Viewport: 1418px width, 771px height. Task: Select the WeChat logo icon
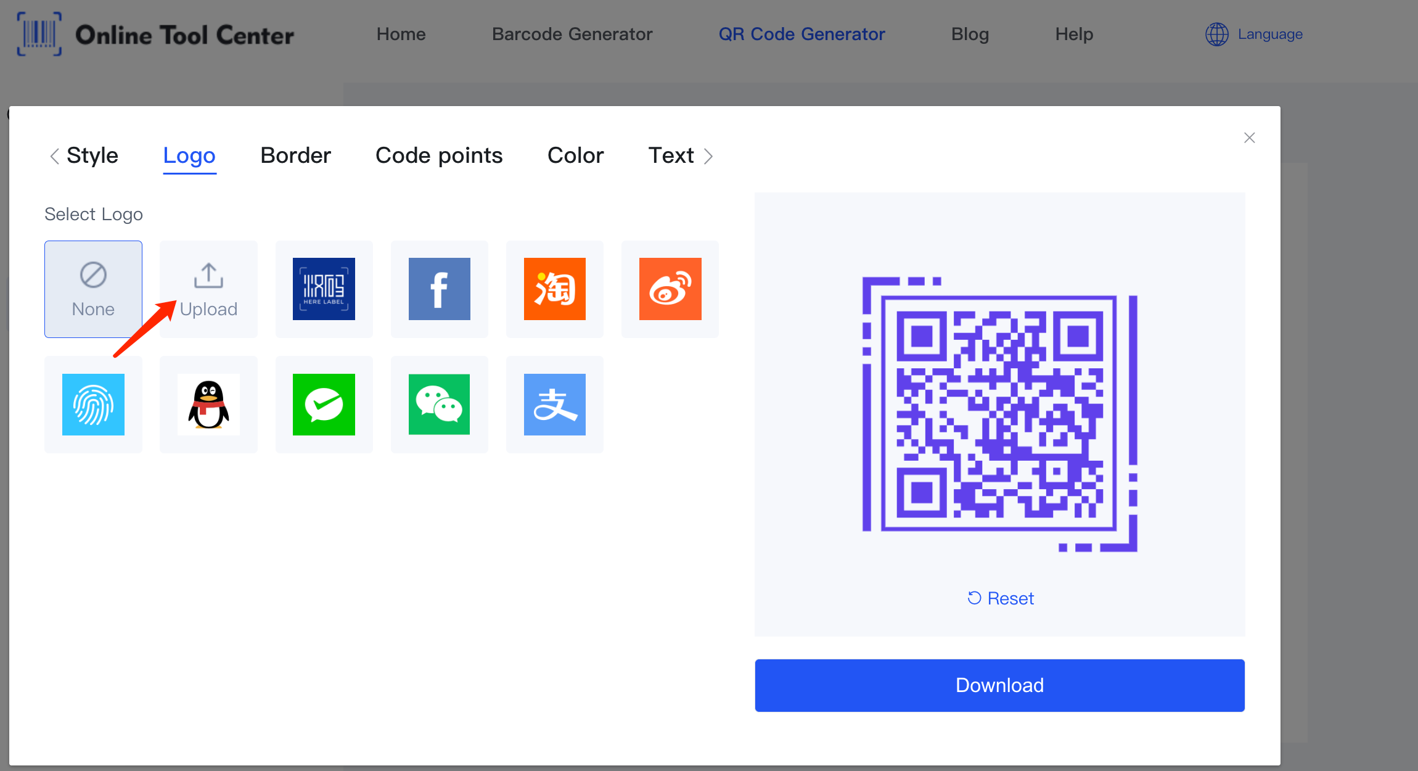pos(439,405)
